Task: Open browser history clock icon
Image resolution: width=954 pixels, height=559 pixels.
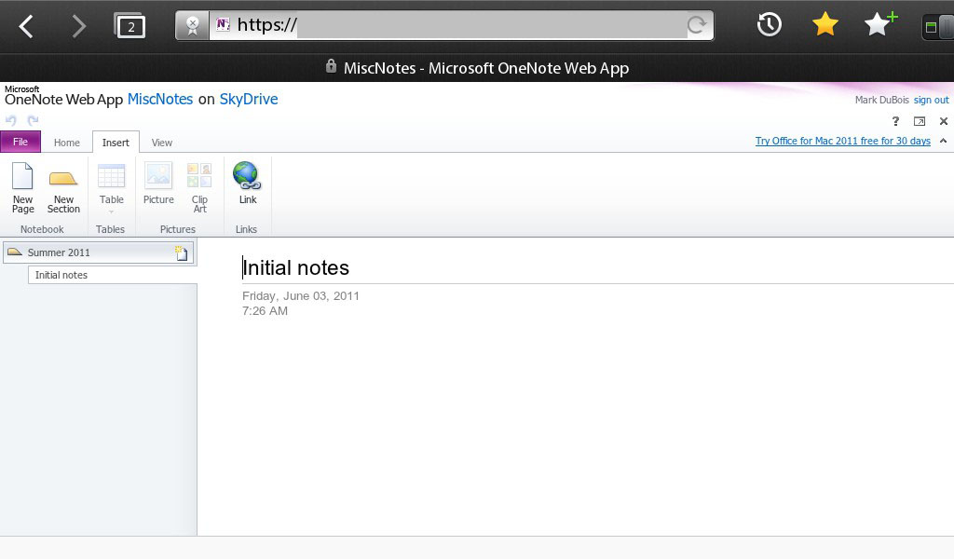Action: click(769, 24)
